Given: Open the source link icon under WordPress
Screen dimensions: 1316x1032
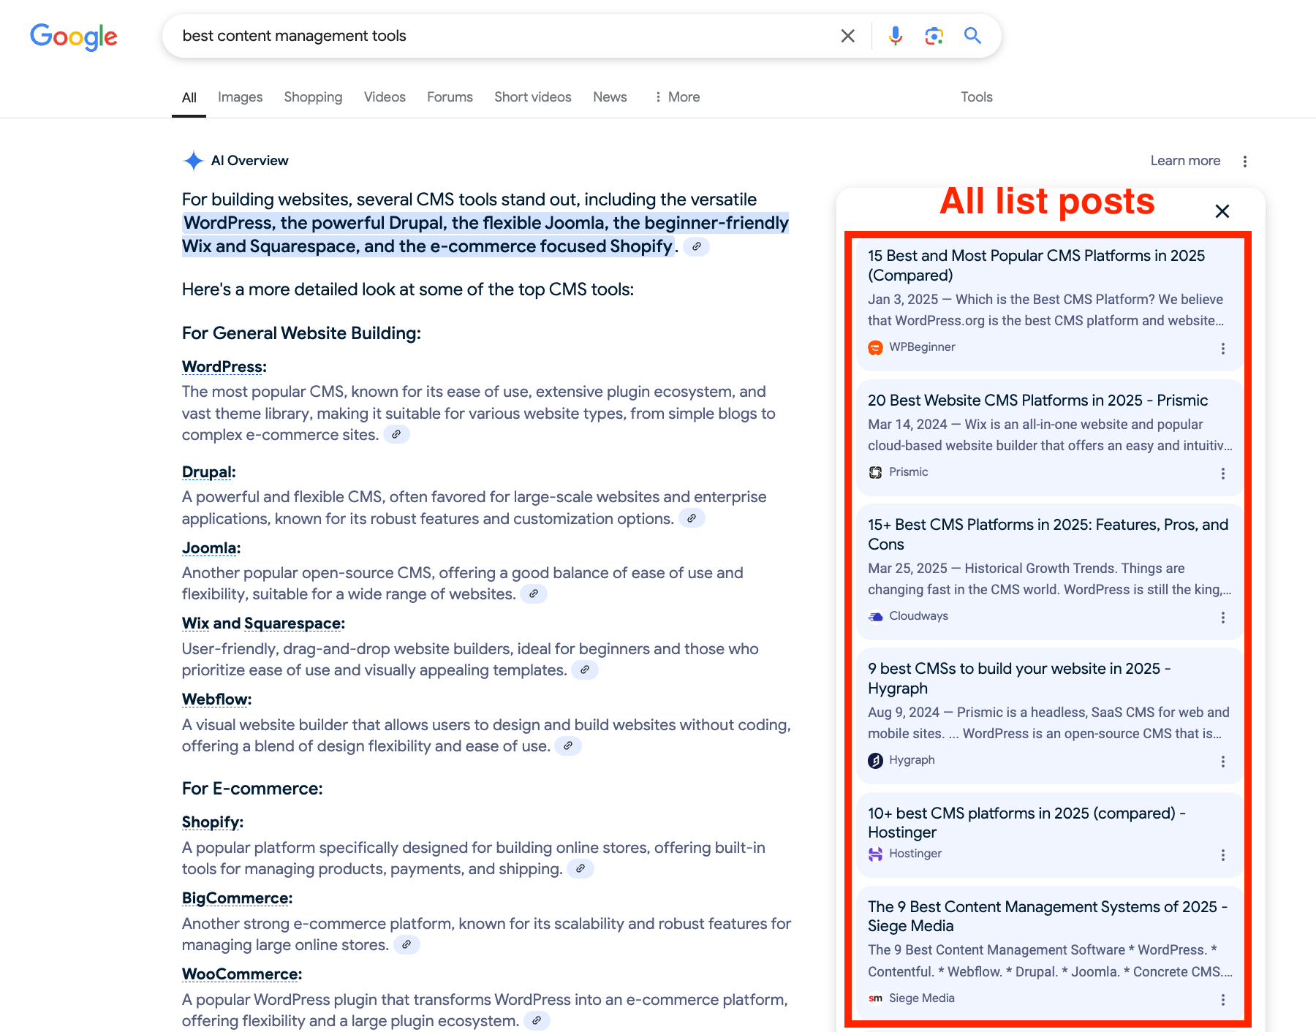Looking at the screenshot, I should (x=396, y=435).
